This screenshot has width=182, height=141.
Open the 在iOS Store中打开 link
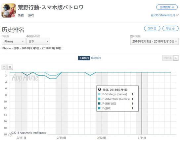[x=163, y=15]
